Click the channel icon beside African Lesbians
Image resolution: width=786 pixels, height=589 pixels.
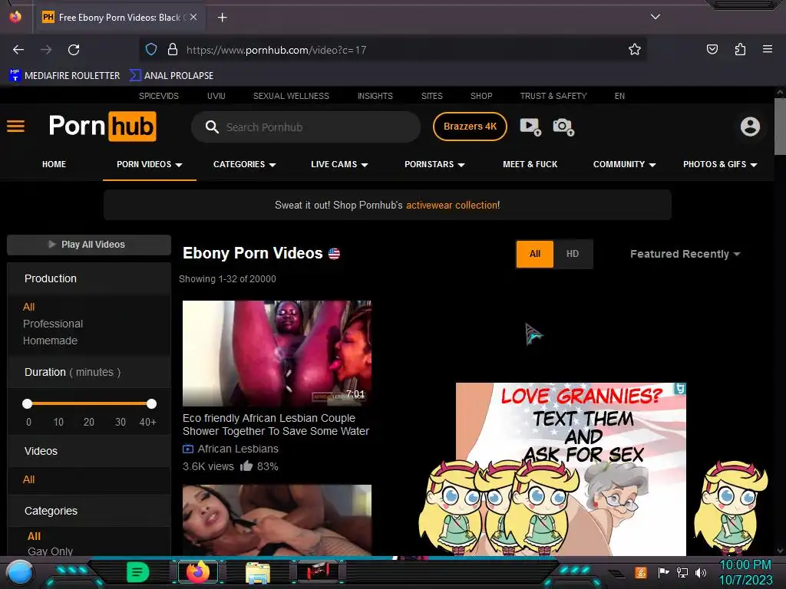click(x=188, y=449)
